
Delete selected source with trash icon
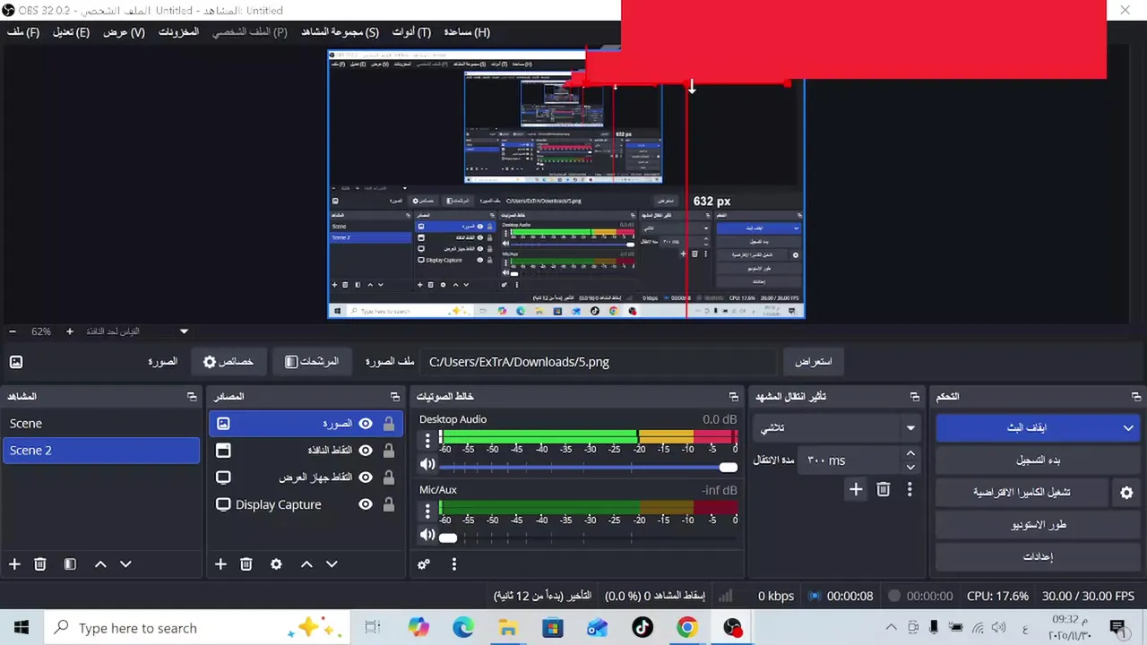click(x=246, y=564)
